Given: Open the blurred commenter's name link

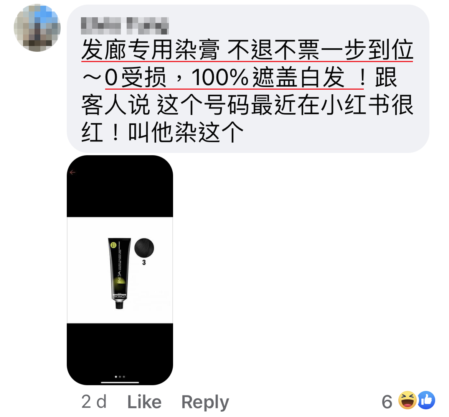Looking at the screenshot, I should (125, 26).
